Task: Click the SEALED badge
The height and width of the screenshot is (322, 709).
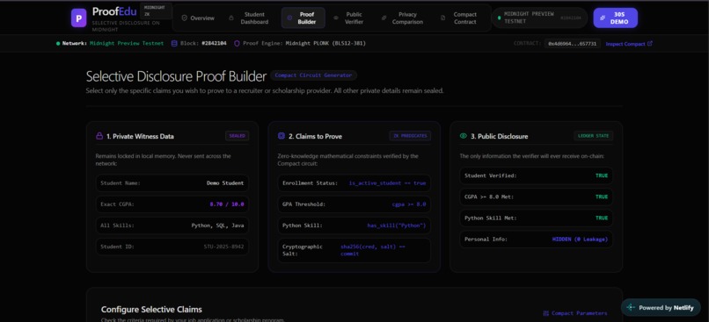Action: [237, 136]
